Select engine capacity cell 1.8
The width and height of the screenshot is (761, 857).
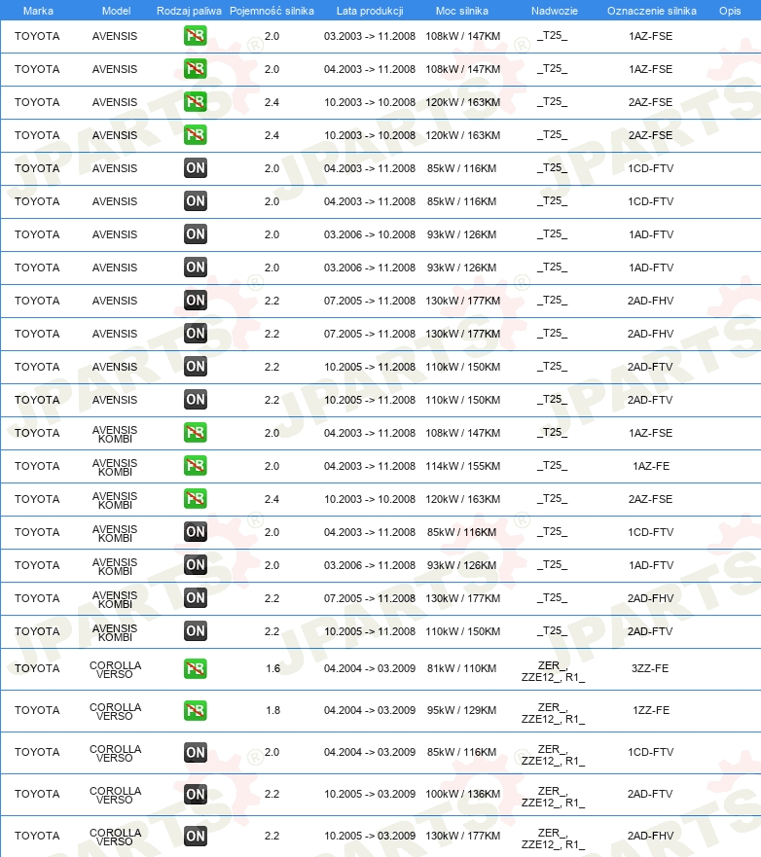(x=272, y=710)
